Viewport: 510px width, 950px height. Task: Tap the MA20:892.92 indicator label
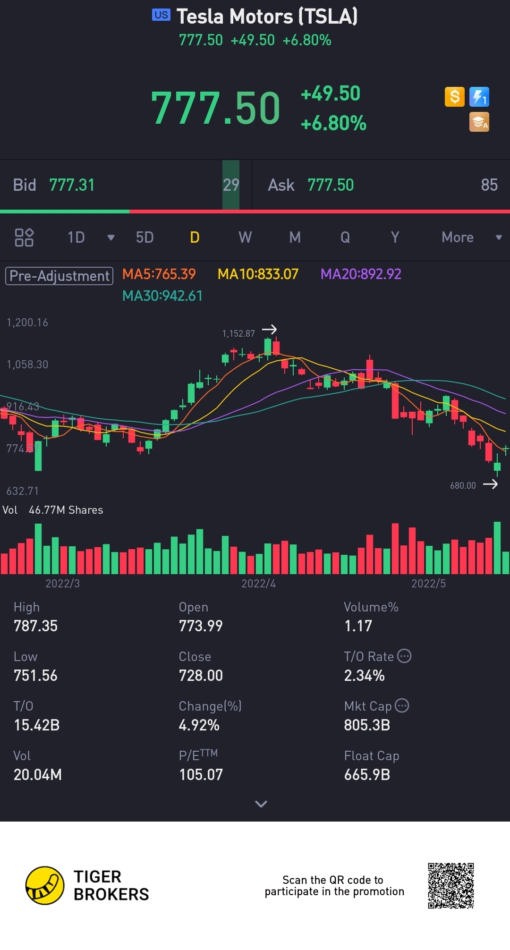click(x=361, y=274)
